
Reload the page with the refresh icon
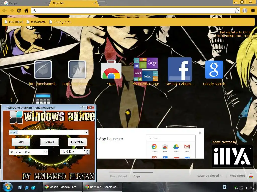point(19,11)
